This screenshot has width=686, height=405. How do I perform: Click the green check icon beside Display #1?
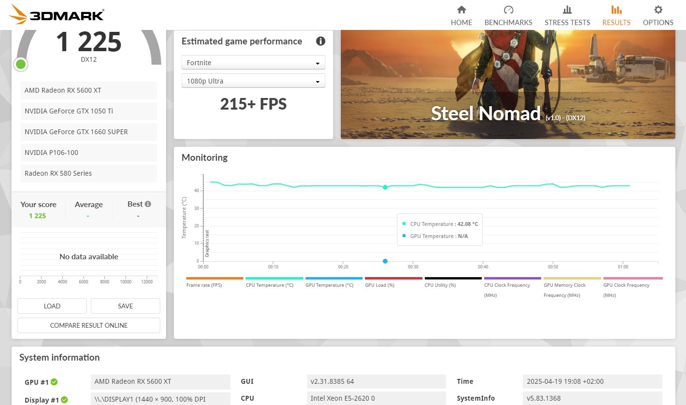pyautogui.click(x=64, y=400)
